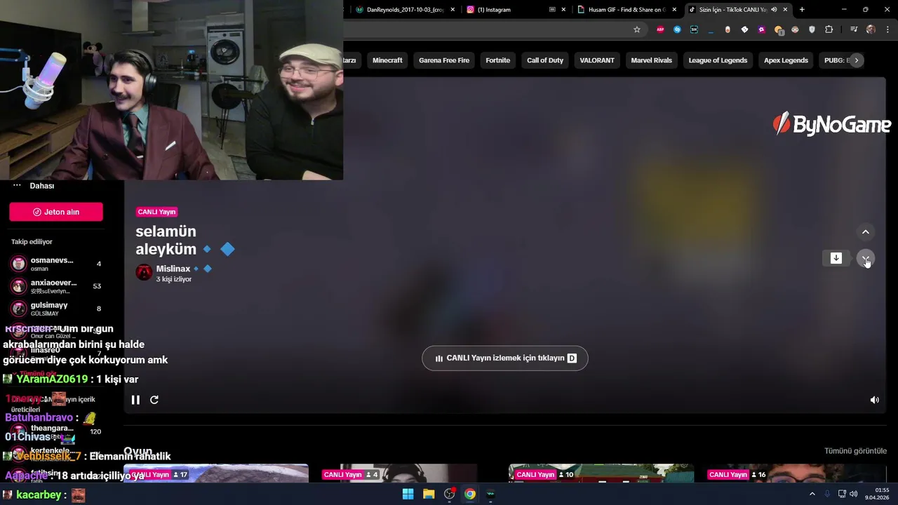Screen dimensions: 898x505
Task: Pause the TikTok live preview
Action: tap(135, 400)
